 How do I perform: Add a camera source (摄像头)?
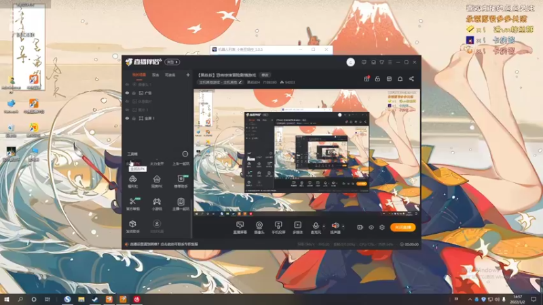[259, 228]
